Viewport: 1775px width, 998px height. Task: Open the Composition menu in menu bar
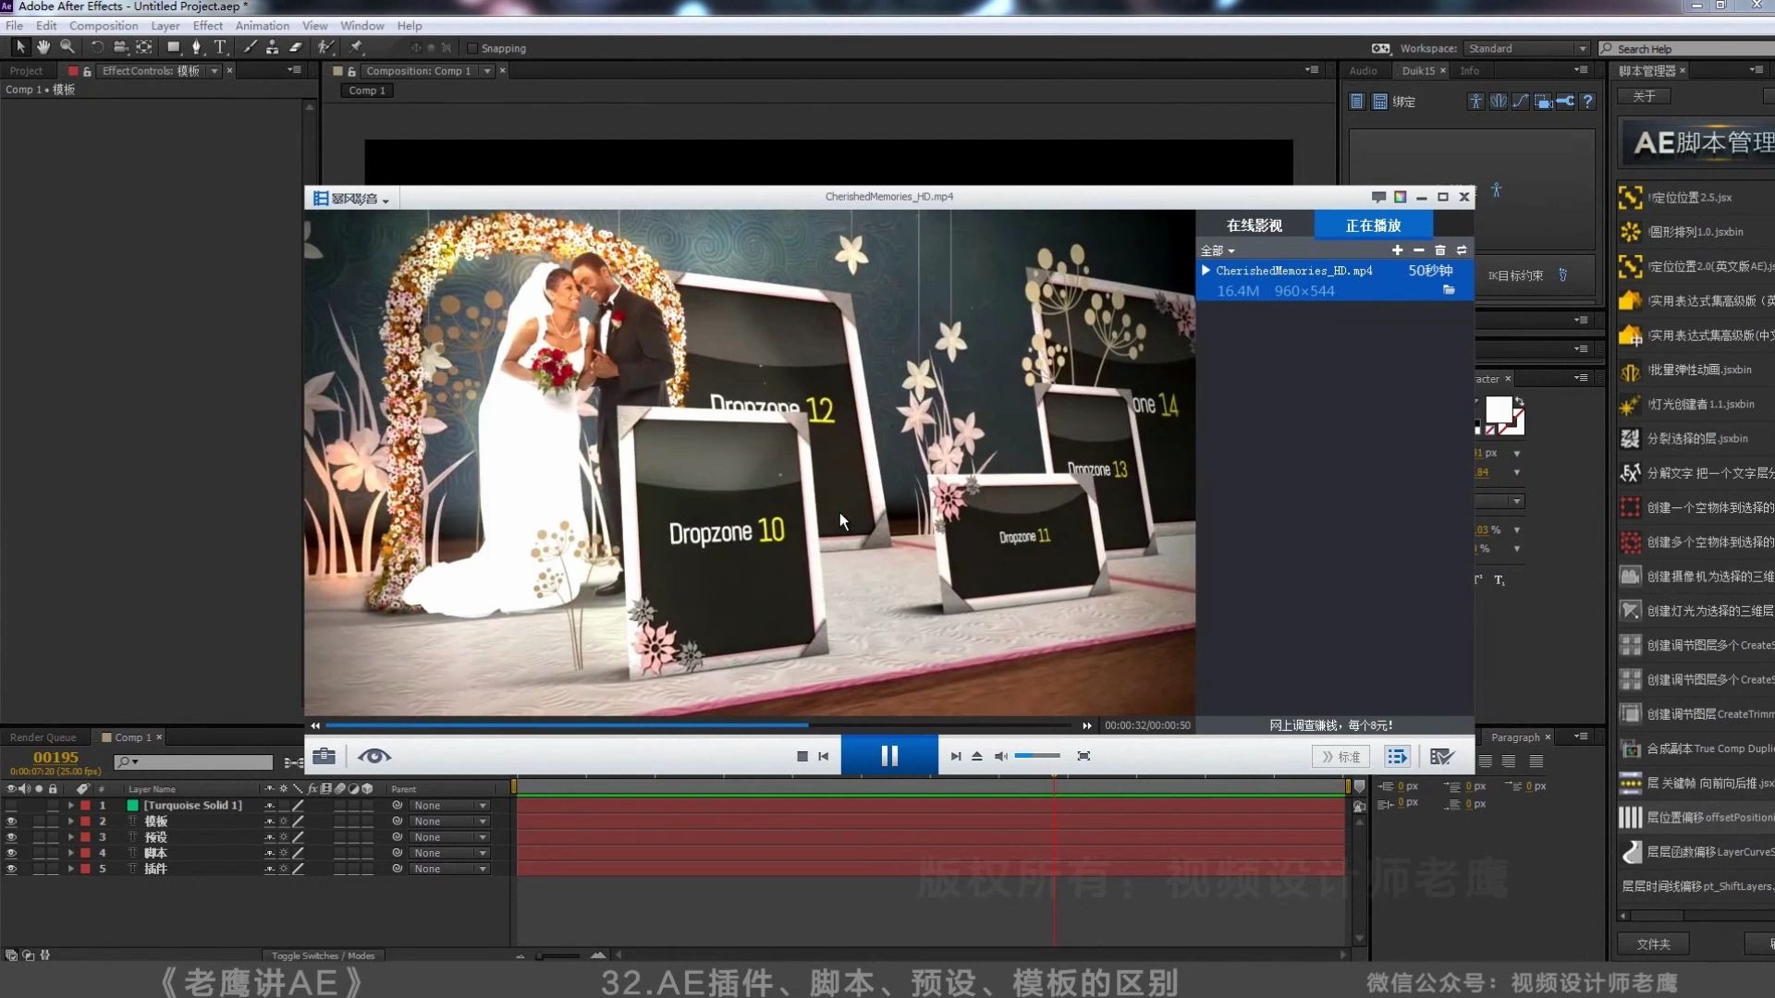point(103,24)
